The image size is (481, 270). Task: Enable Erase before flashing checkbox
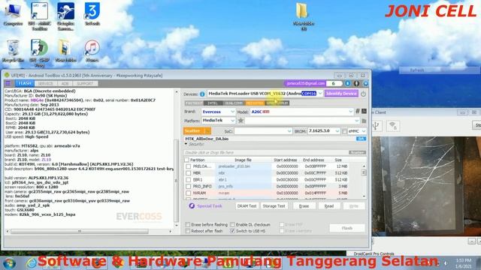(x=188, y=224)
